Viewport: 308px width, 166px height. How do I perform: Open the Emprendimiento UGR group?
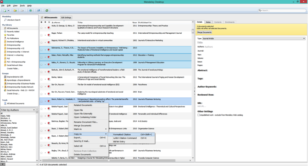(x=15, y=77)
